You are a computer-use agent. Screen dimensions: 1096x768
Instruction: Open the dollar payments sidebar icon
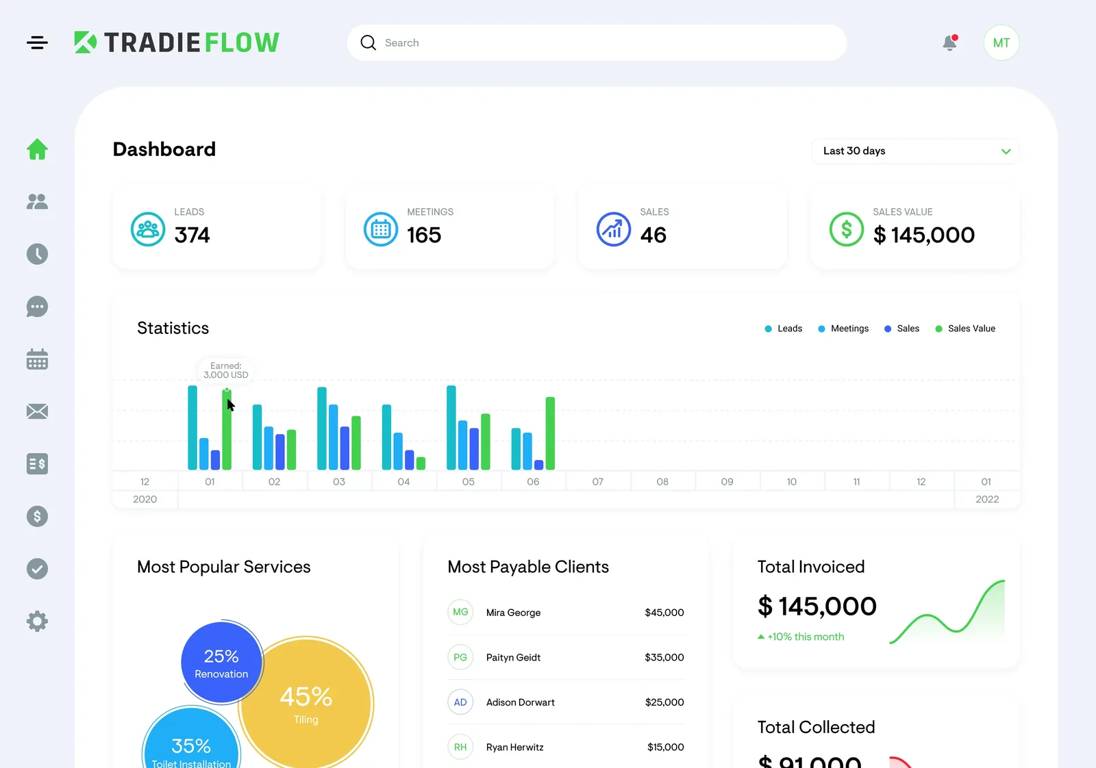point(37,516)
